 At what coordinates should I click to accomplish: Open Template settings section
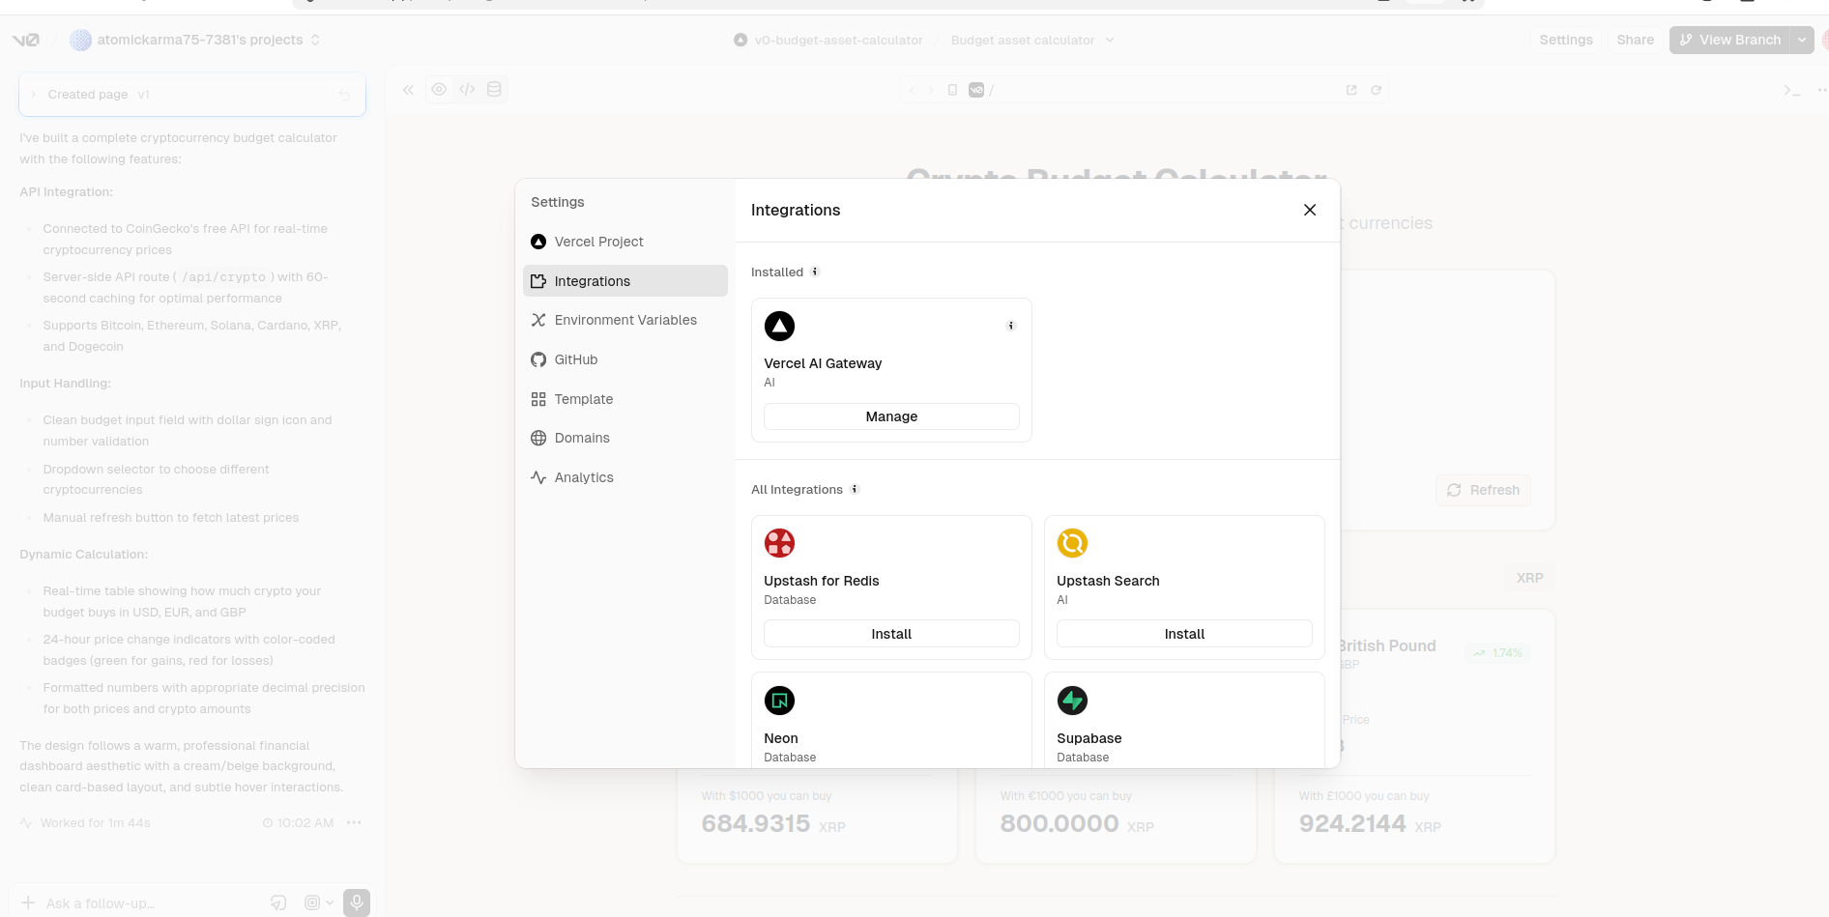[625, 399]
